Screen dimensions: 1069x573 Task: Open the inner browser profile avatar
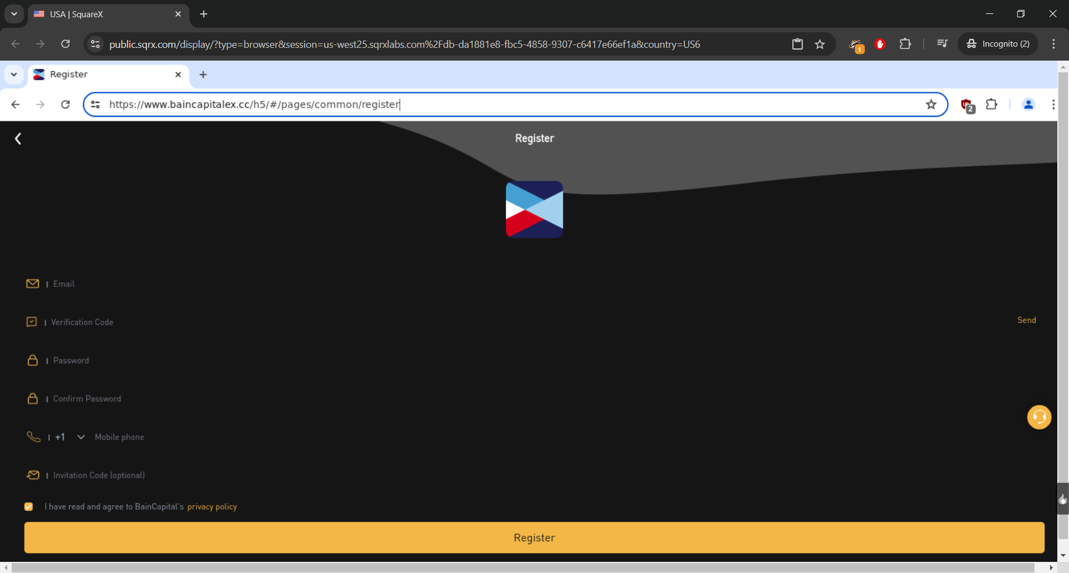1028,105
